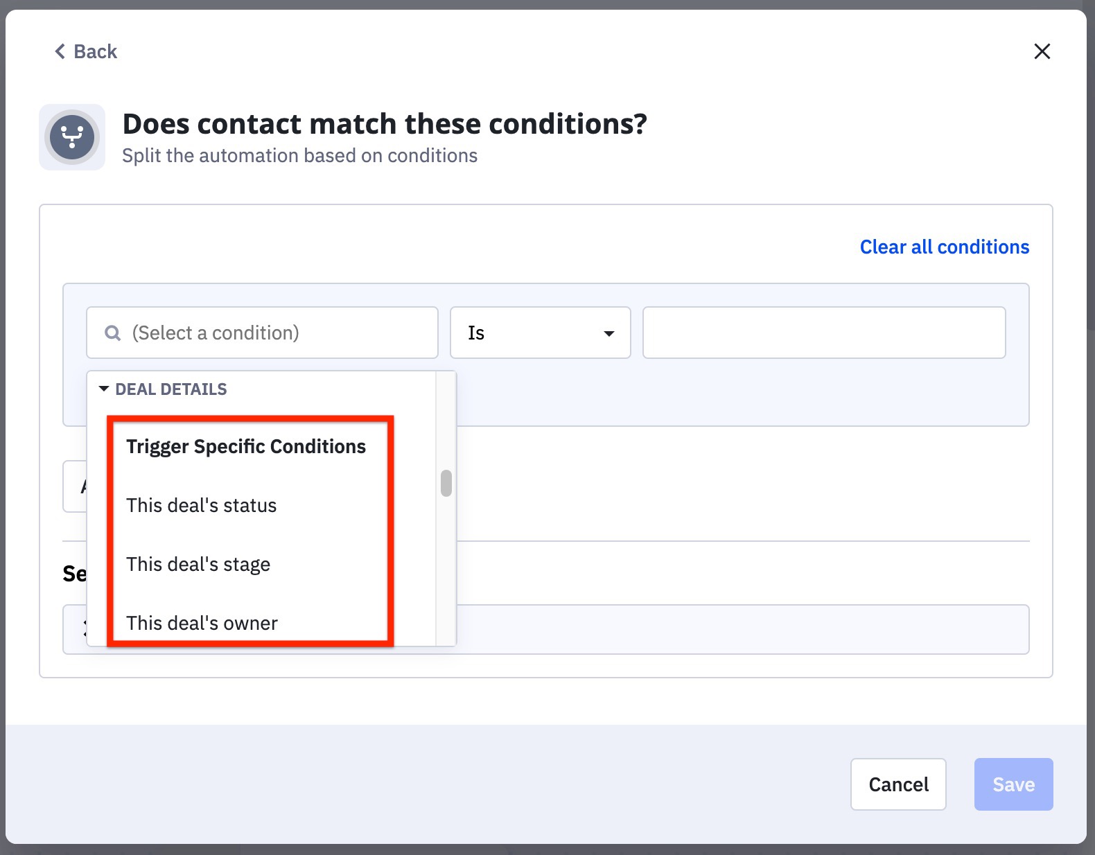The image size is (1095, 855).
Task: Collapse the DEAL DETAILS triangle
Action: (x=104, y=389)
